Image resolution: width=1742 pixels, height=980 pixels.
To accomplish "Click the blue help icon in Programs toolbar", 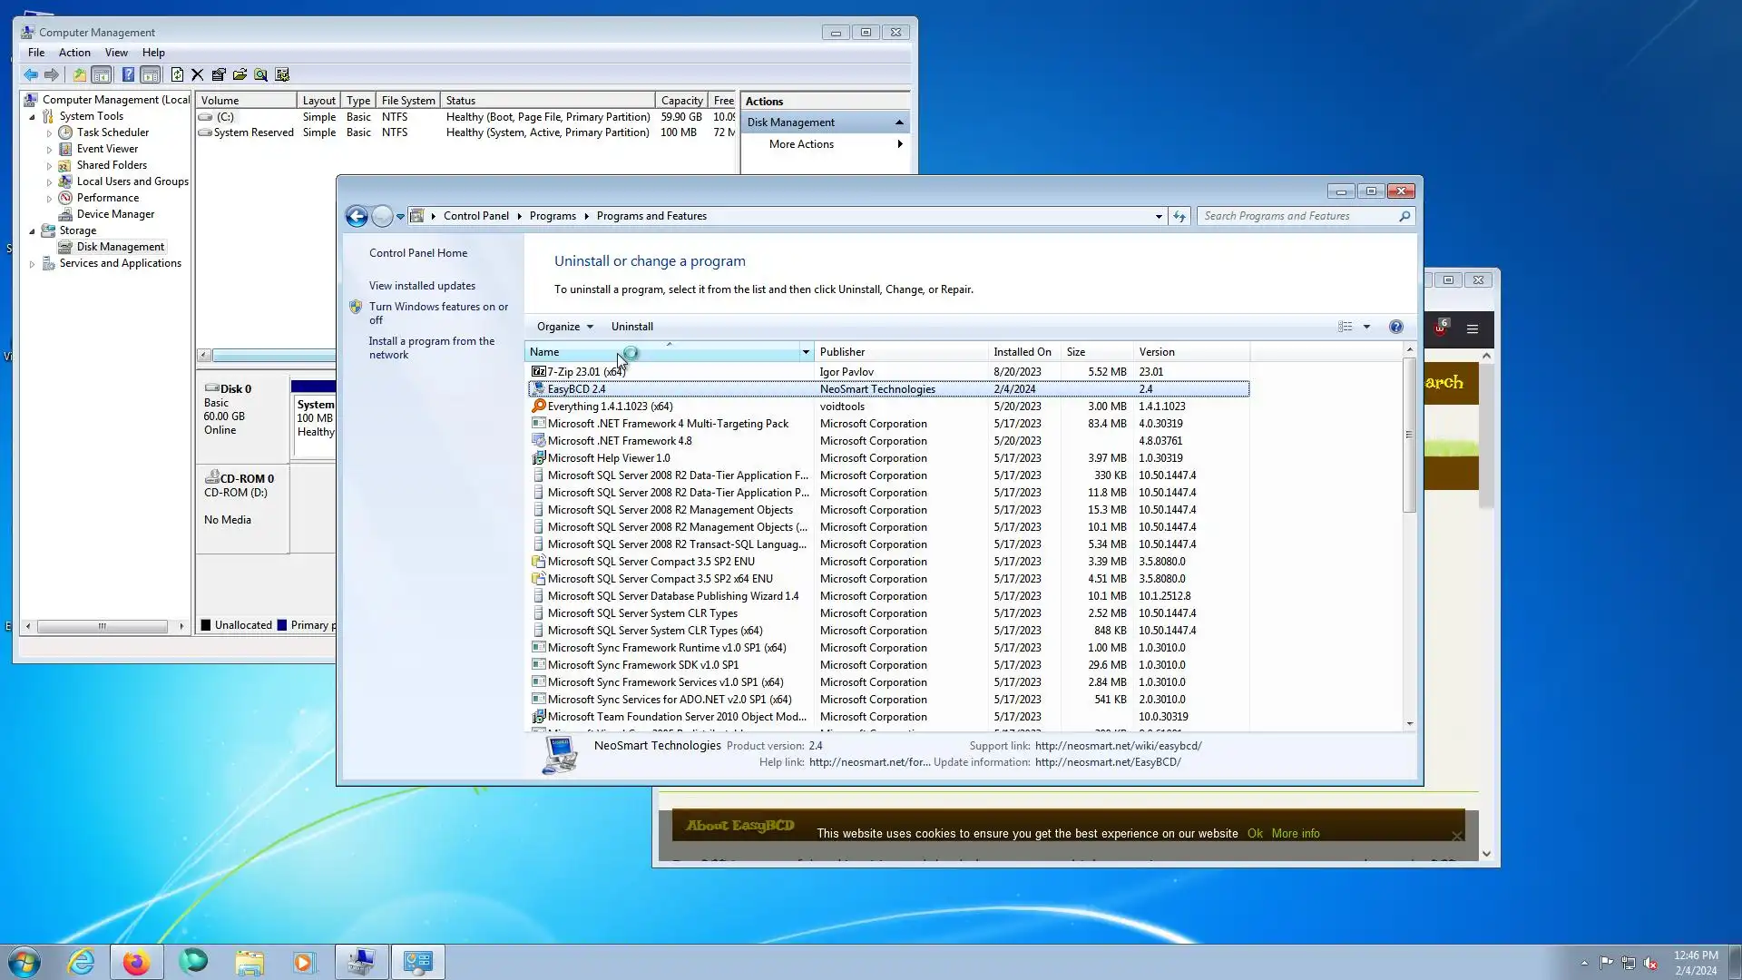I will click(1395, 327).
